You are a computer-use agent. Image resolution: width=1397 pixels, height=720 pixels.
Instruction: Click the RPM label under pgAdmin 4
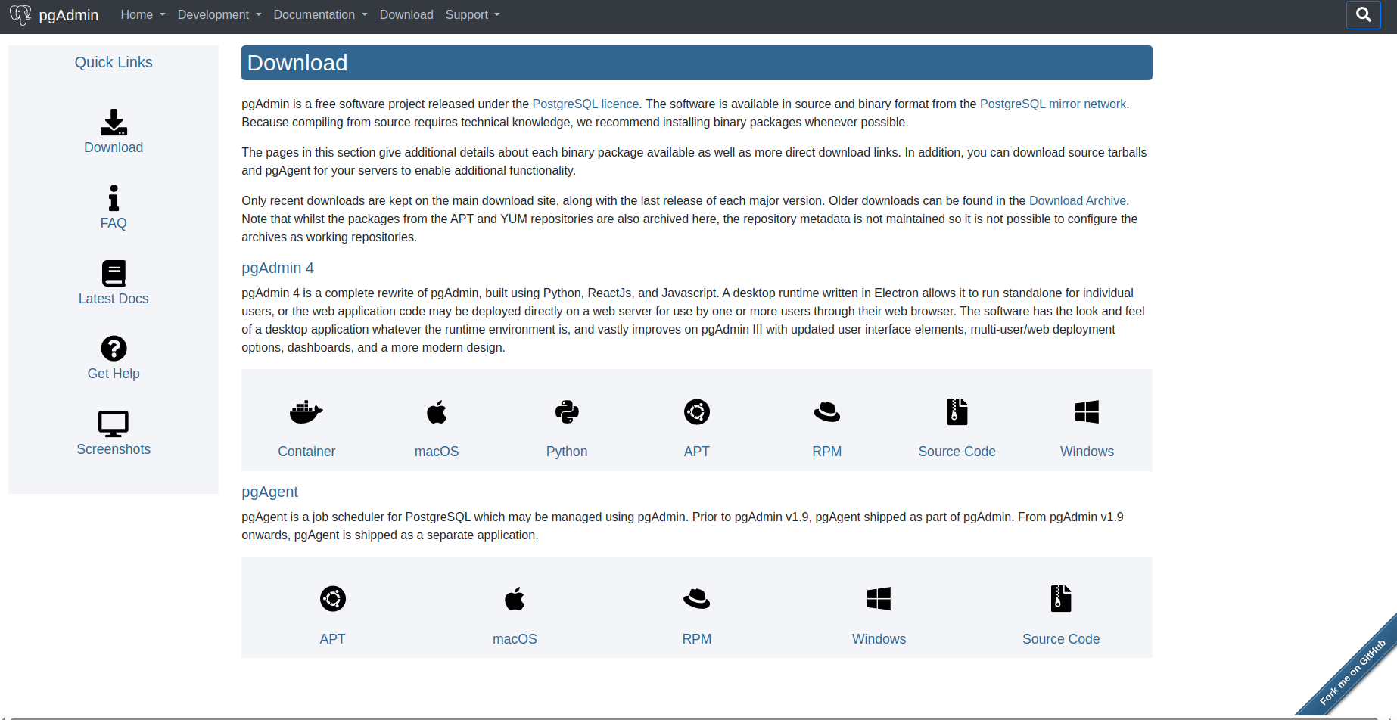(x=827, y=452)
